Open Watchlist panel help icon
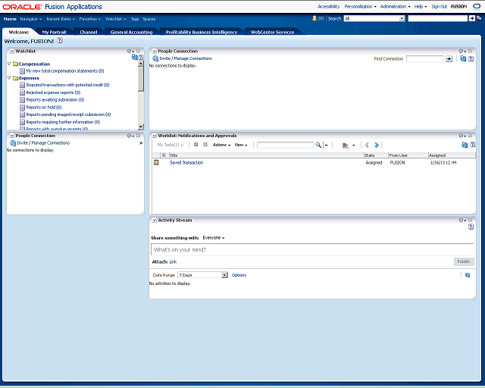Viewport: 485px width, 388px height. tap(141, 57)
